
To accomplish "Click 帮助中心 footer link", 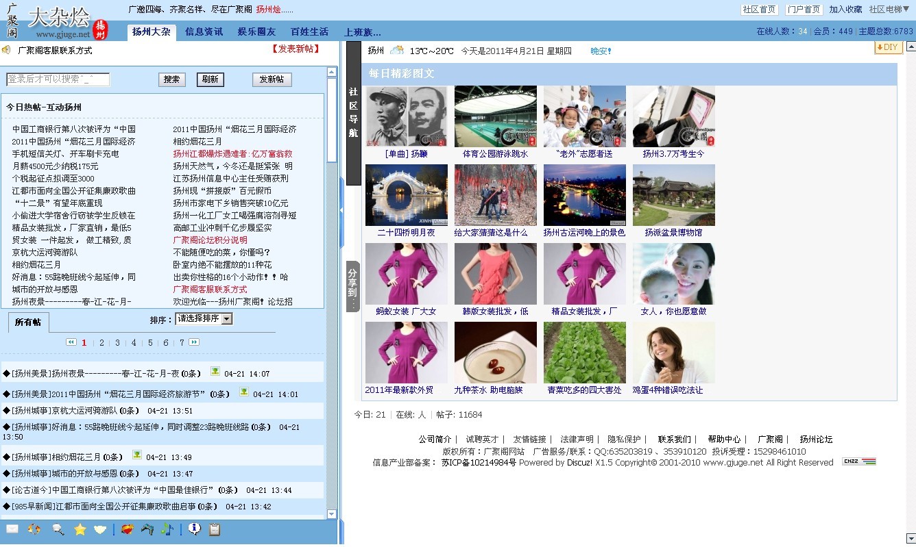I will pos(724,440).
